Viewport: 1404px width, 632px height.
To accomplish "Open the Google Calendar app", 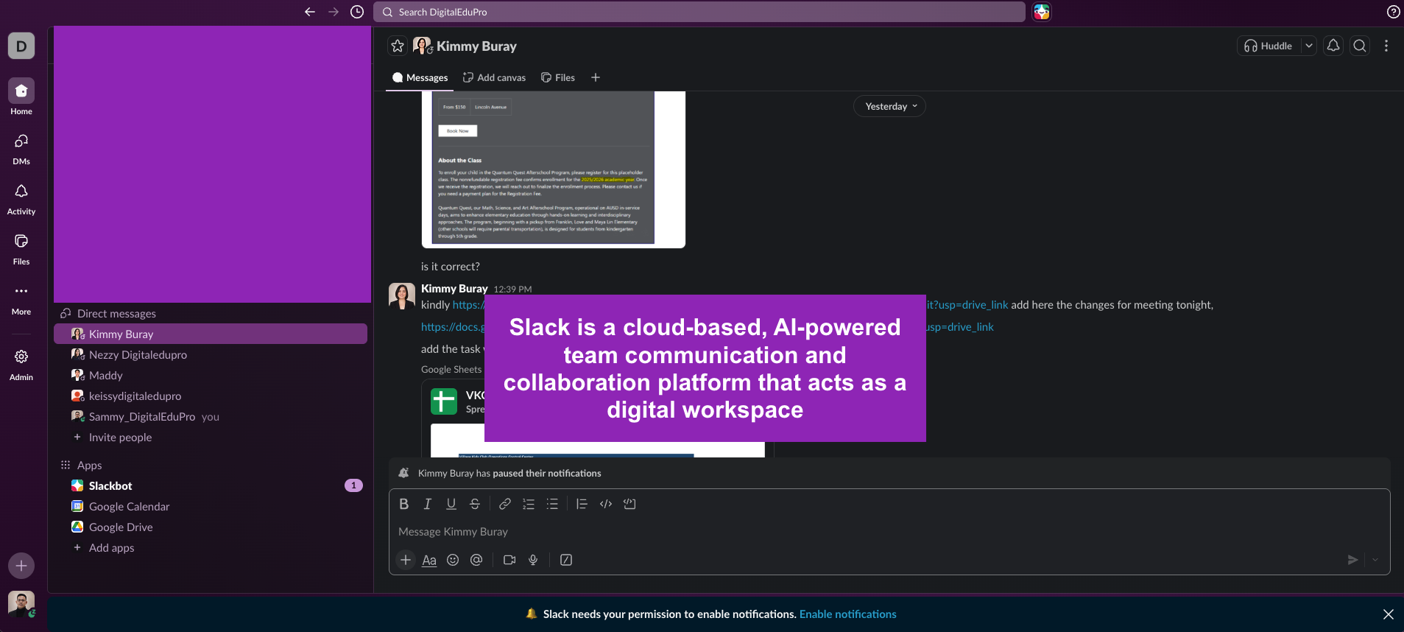I will click(211, 506).
